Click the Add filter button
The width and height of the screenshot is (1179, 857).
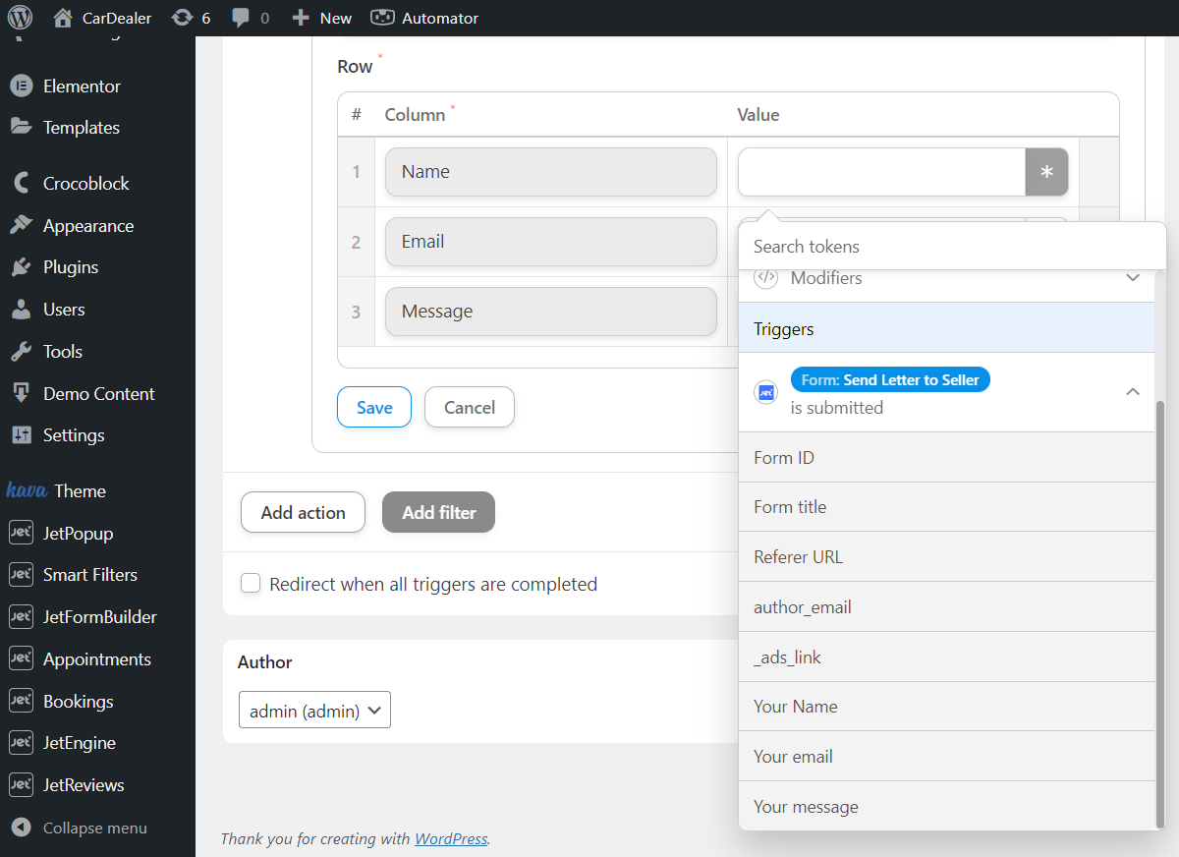pyautogui.click(x=438, y=512)
